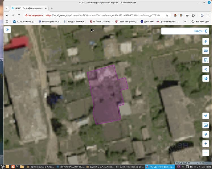
Task: Open the Все закладки folder
Action: coord(200,21)
